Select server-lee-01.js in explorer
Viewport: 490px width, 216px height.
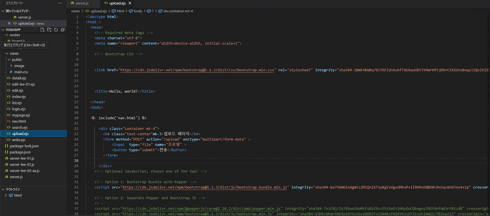[22, 158]
